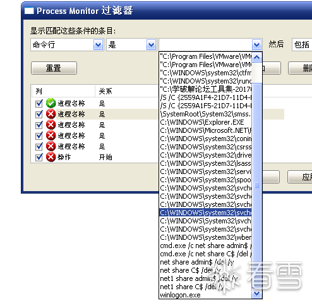The height and width of the screenshot is (305, 312).
Task: Click 开始 value in the 操作 row
Action: click(105, 157)
